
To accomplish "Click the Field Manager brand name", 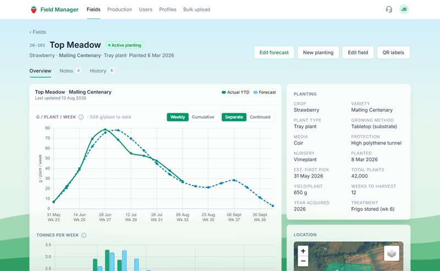I will 59,9.
